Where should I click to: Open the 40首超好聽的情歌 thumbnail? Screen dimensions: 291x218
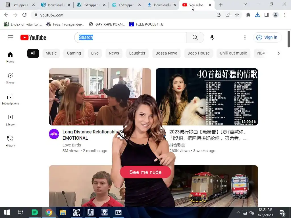[x=207, y=97]
